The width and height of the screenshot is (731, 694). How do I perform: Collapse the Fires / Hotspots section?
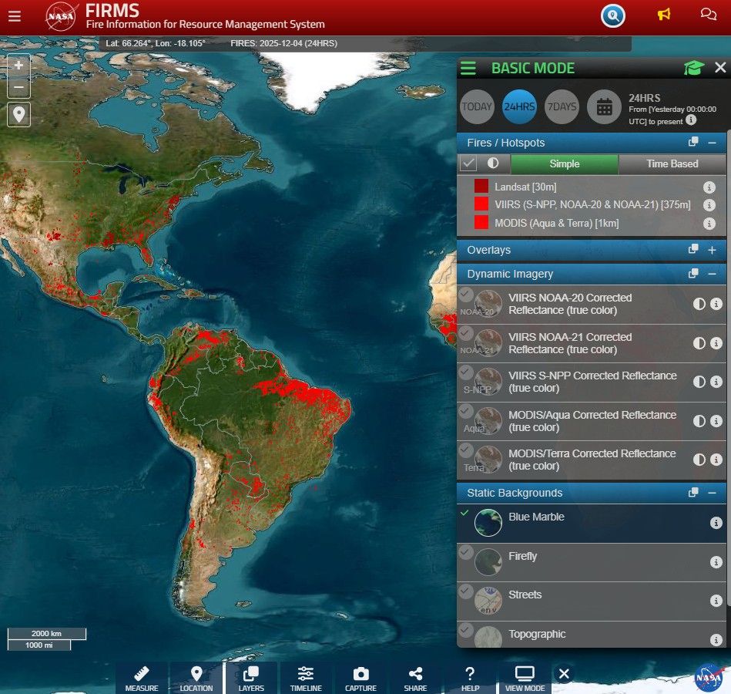click(x=712, y=143)
